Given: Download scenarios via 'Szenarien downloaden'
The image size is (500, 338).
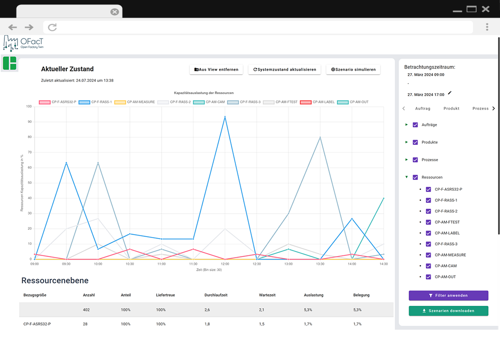Looking at the screenshot, I should 448,311.
